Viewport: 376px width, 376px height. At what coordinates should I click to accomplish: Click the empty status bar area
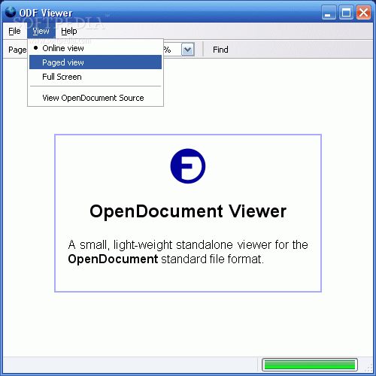[x=130, y=365]
